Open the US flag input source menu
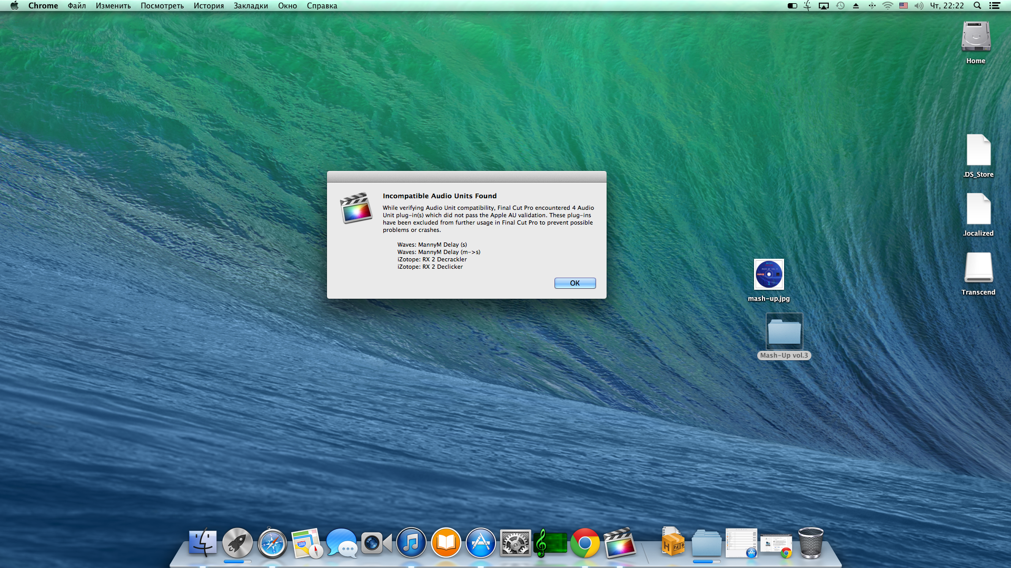1011x568 pixels. (904, 6)
